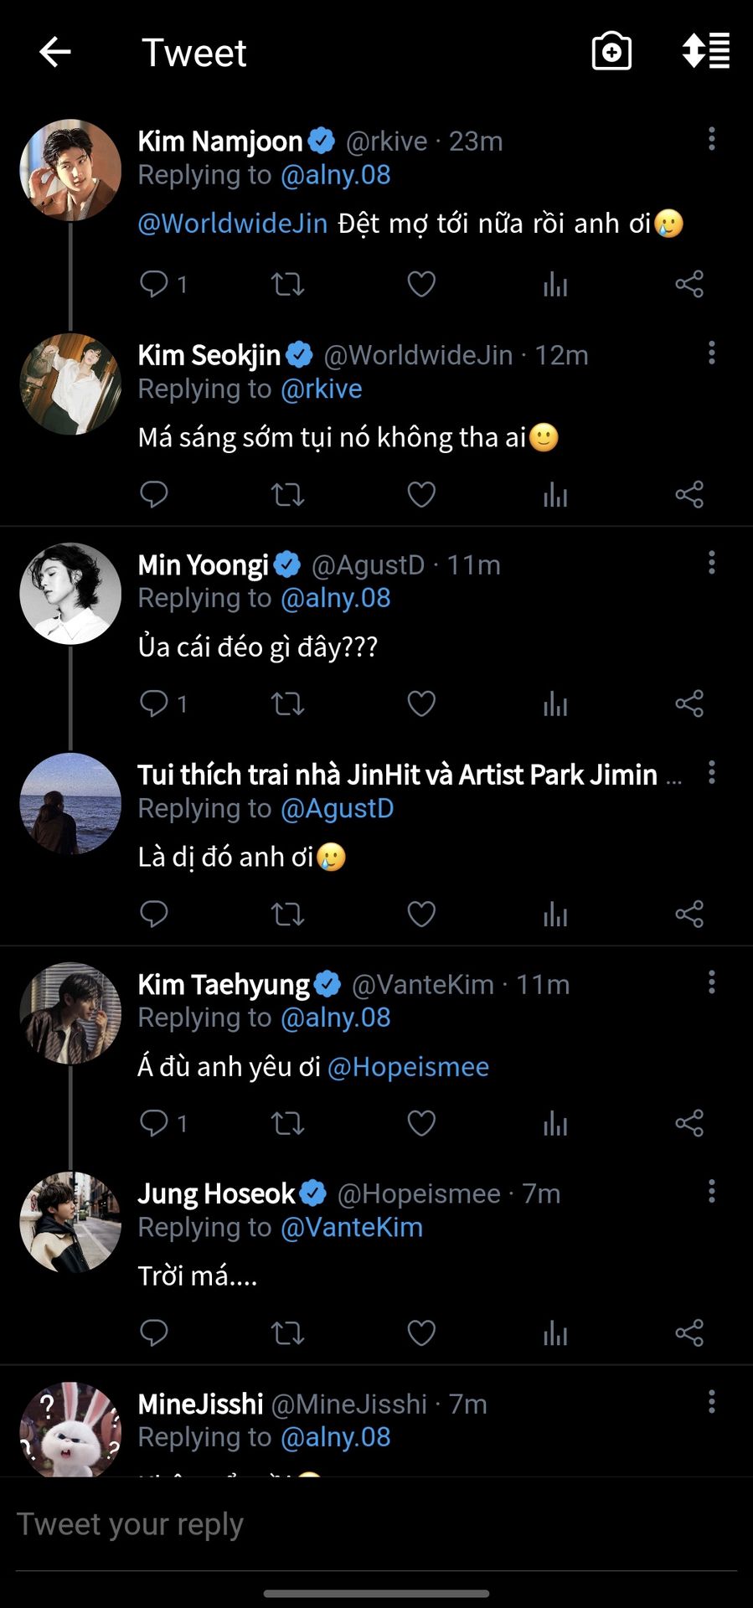View analytics for Kim Taehyung's tweet

555,1123
